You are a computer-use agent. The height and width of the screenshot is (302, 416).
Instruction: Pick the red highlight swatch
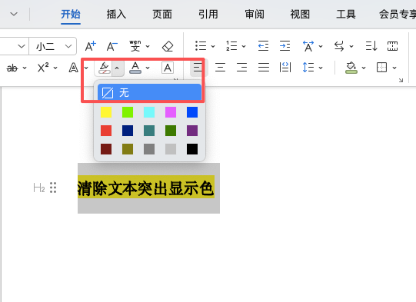[x=106, y=131]
